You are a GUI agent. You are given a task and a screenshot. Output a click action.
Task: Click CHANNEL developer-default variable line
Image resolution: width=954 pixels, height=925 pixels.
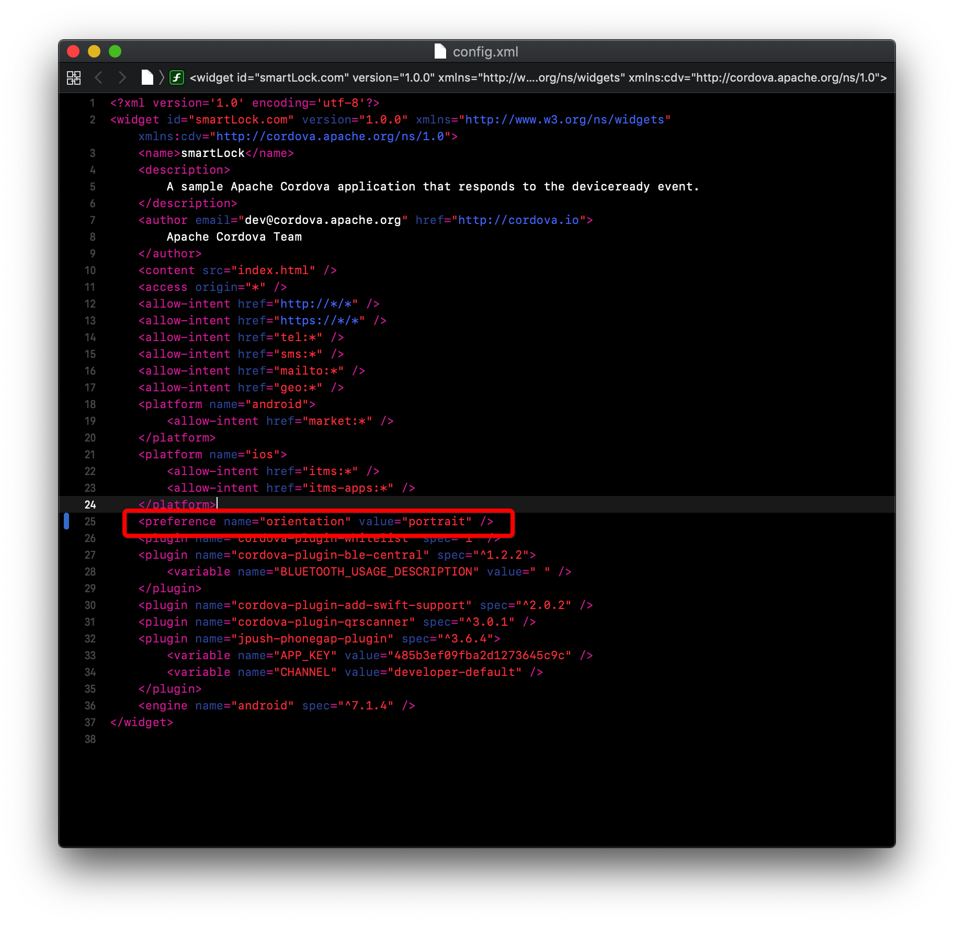(355, 672)
